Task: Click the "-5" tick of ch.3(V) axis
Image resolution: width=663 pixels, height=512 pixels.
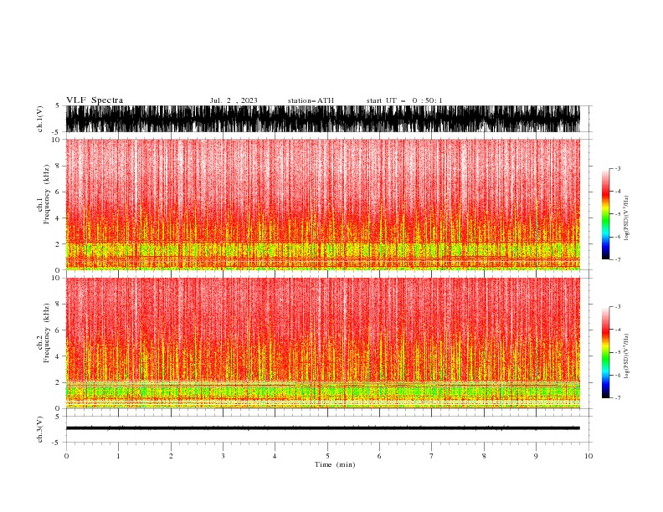Action: tap(56, 443)
